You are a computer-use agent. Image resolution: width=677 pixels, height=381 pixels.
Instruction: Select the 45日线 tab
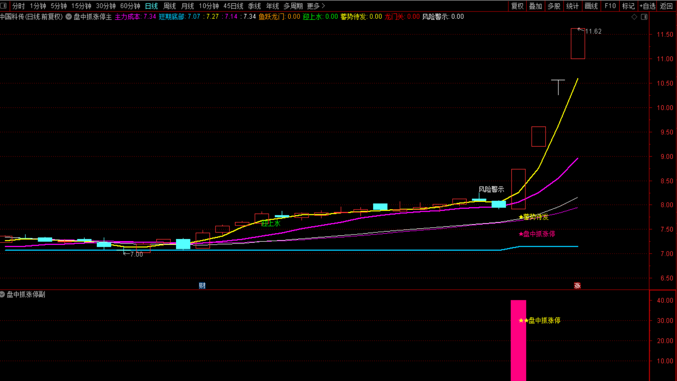click(x=233, y=6)
